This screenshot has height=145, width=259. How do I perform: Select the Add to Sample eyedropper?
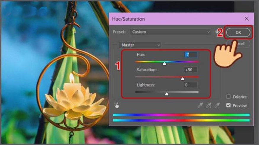point(209,105)
